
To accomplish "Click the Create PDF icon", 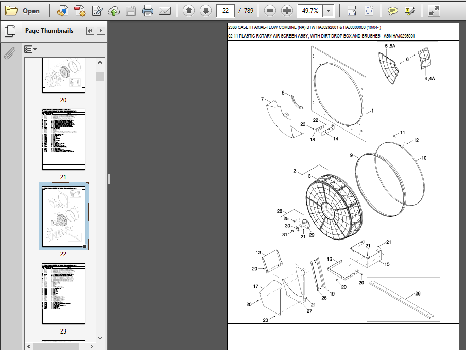I will pyautogui.click(x=80, y=11).
